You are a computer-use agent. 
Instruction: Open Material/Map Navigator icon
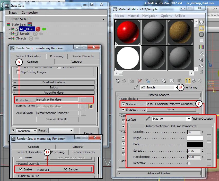tap(202, 72)
